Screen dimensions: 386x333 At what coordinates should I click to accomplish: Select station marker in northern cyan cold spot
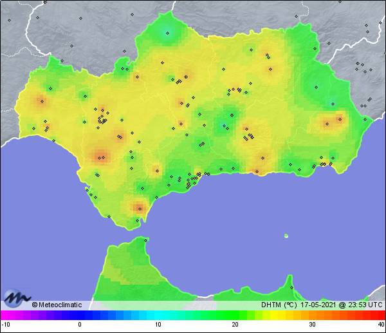pyautogui.click(x=168, y=33)
